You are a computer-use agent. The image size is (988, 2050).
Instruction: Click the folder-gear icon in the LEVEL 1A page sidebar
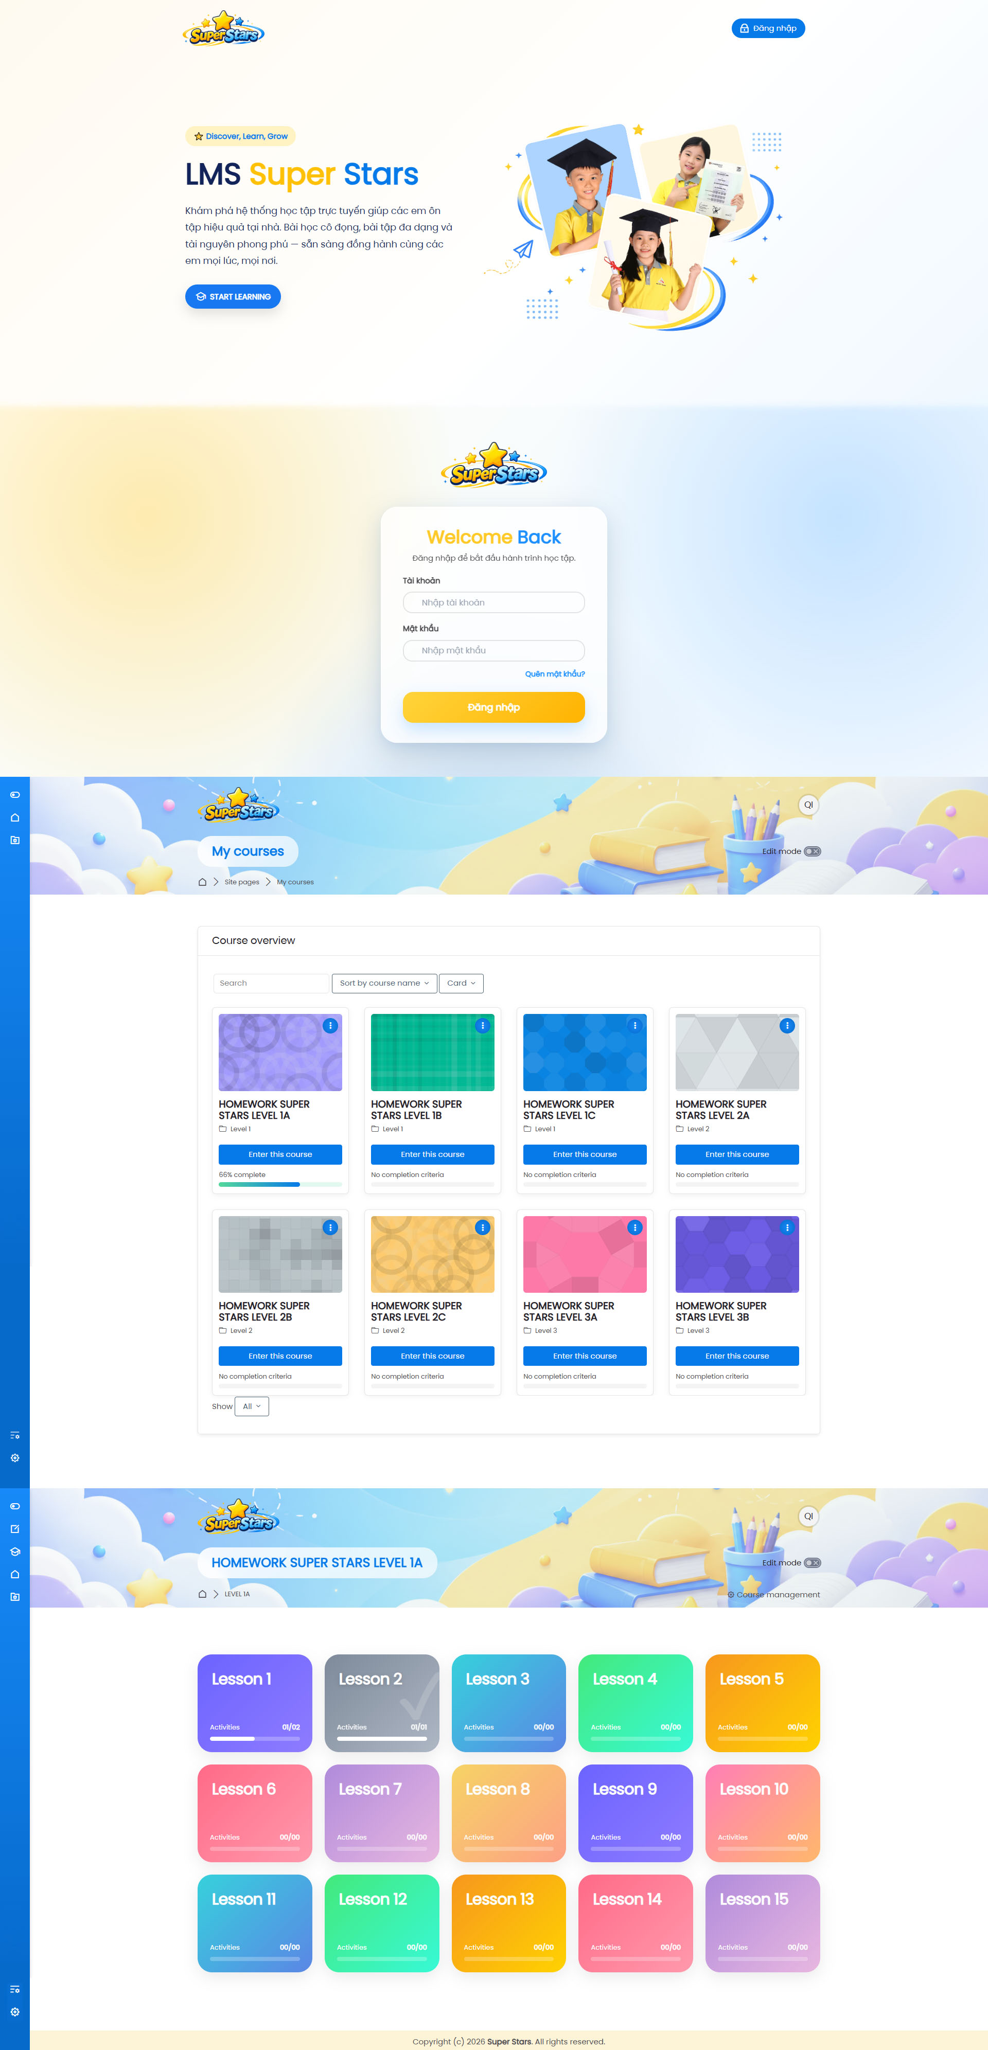14,1596
